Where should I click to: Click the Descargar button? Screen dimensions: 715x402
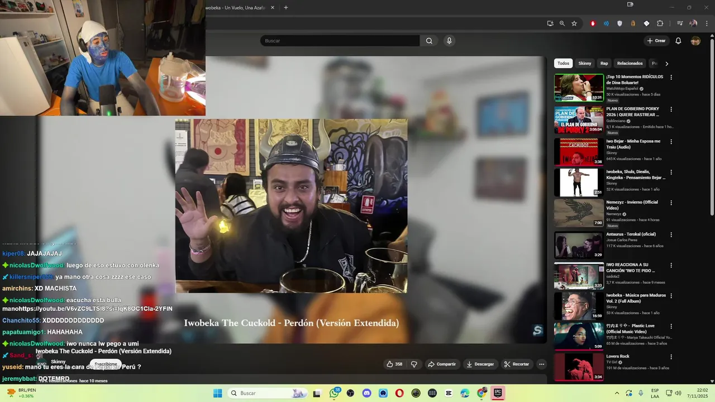tap(480, 364)
